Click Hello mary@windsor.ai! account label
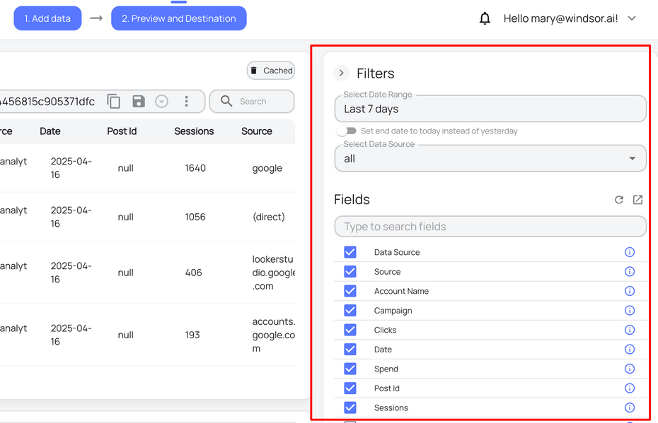 [x=560, y=18]
